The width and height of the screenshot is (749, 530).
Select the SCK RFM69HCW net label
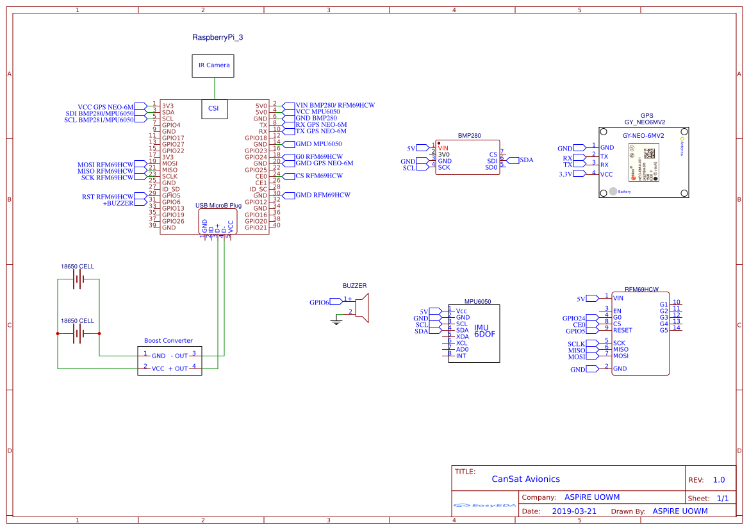coord(108,178)
